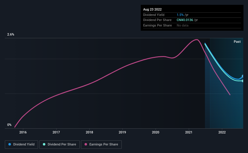Image resolution: width=248 pixels, height=153 pixels.
Task: Click the blue Dividend Yield endpoint marker
Action: (243, 76)
